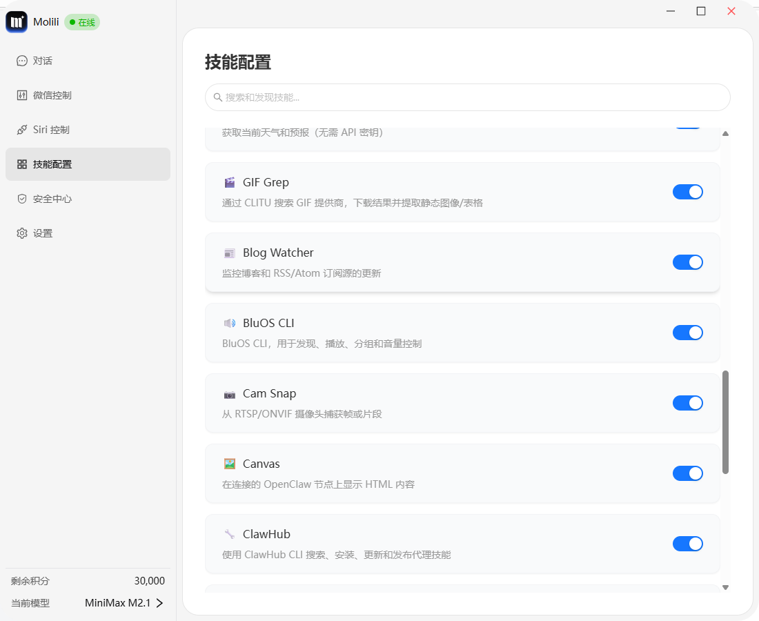This screenshot has width=759, height=621.
Task: Toggle the Canvas skill switch
Action: pyautogui.click(x=687, y=473)
